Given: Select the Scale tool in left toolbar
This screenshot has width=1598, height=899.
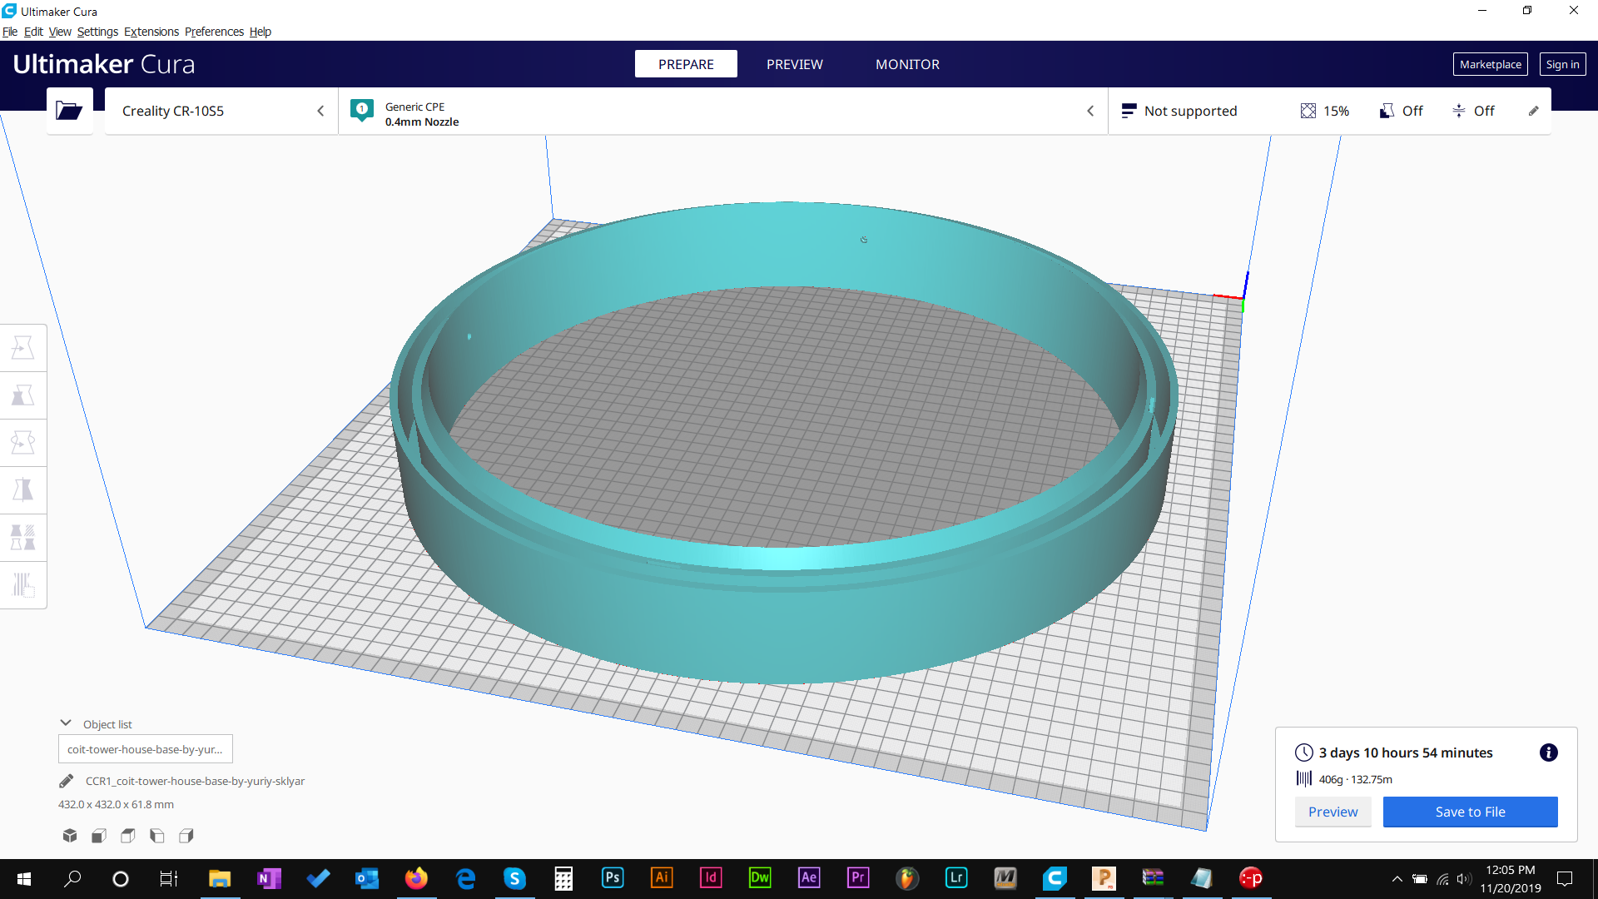Looking at the screenshot, I should (23, 395).
